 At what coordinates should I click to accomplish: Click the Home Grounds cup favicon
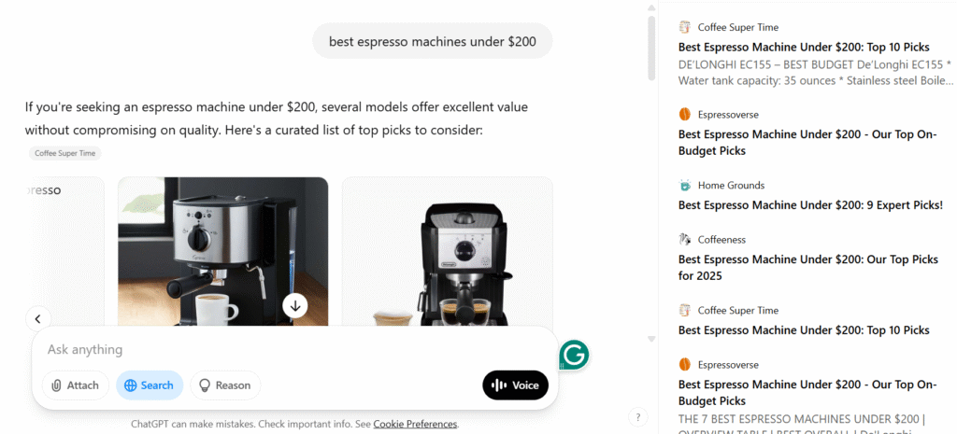point(685,186)
